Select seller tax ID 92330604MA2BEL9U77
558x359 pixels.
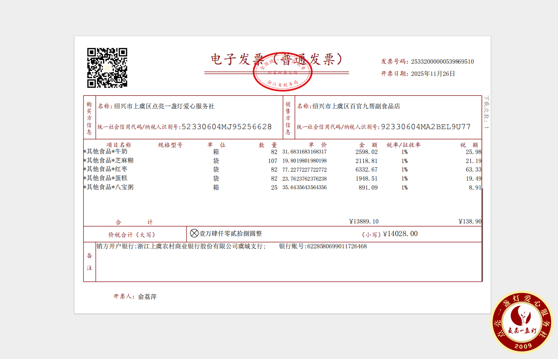[x=426, y=127]
